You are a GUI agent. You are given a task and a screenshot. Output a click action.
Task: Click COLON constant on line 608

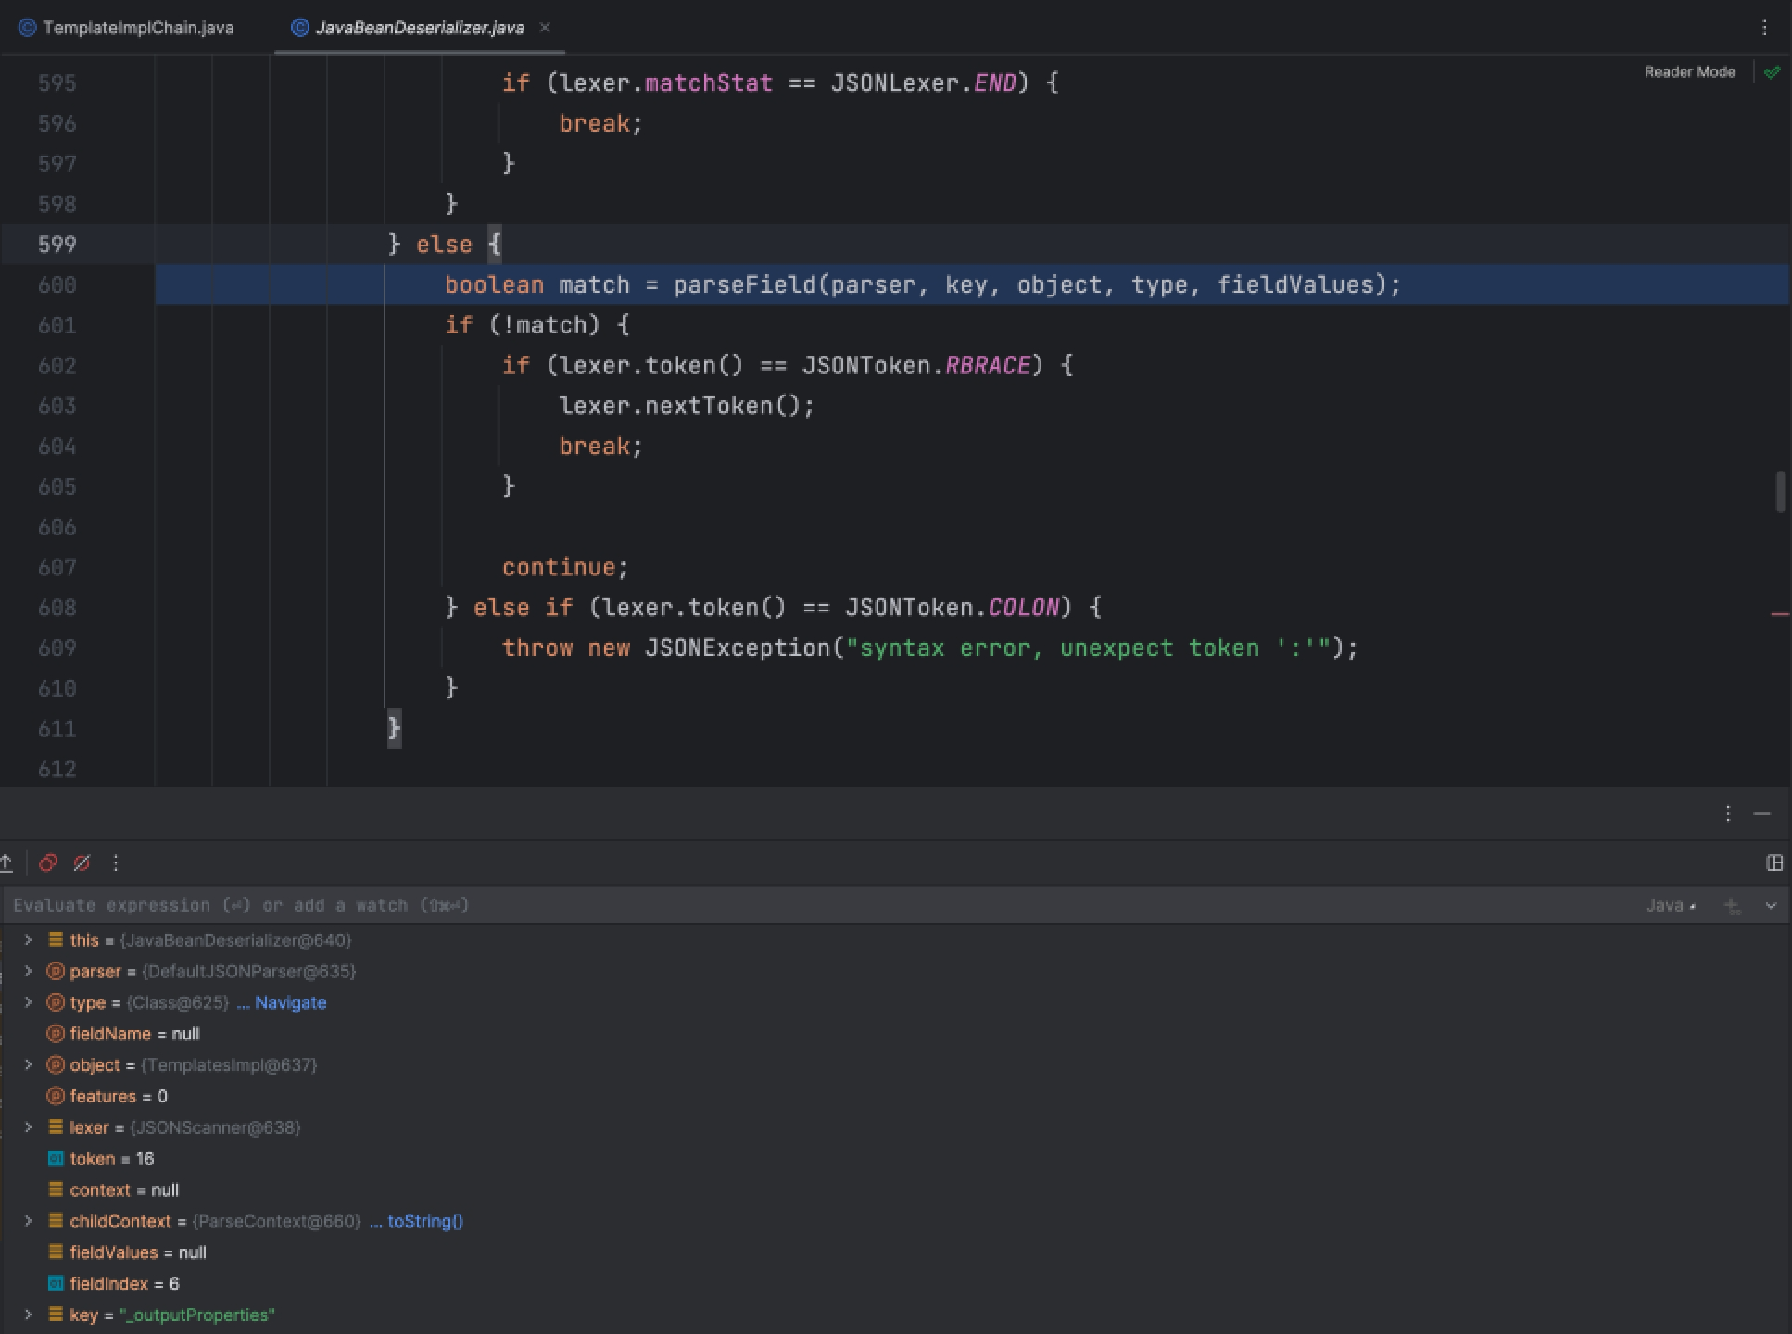[x=1023, y=607]
